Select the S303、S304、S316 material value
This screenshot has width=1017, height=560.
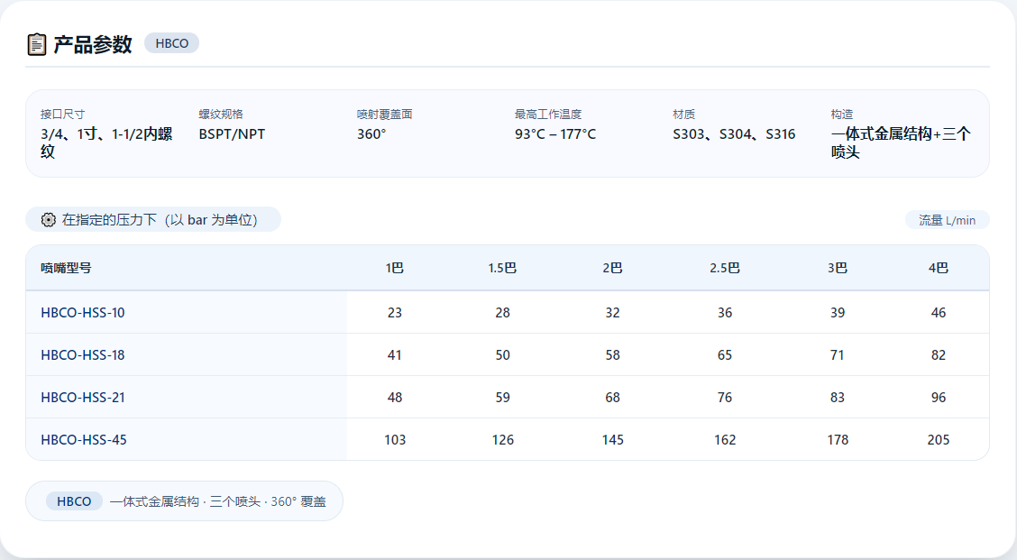click(734, 134)
